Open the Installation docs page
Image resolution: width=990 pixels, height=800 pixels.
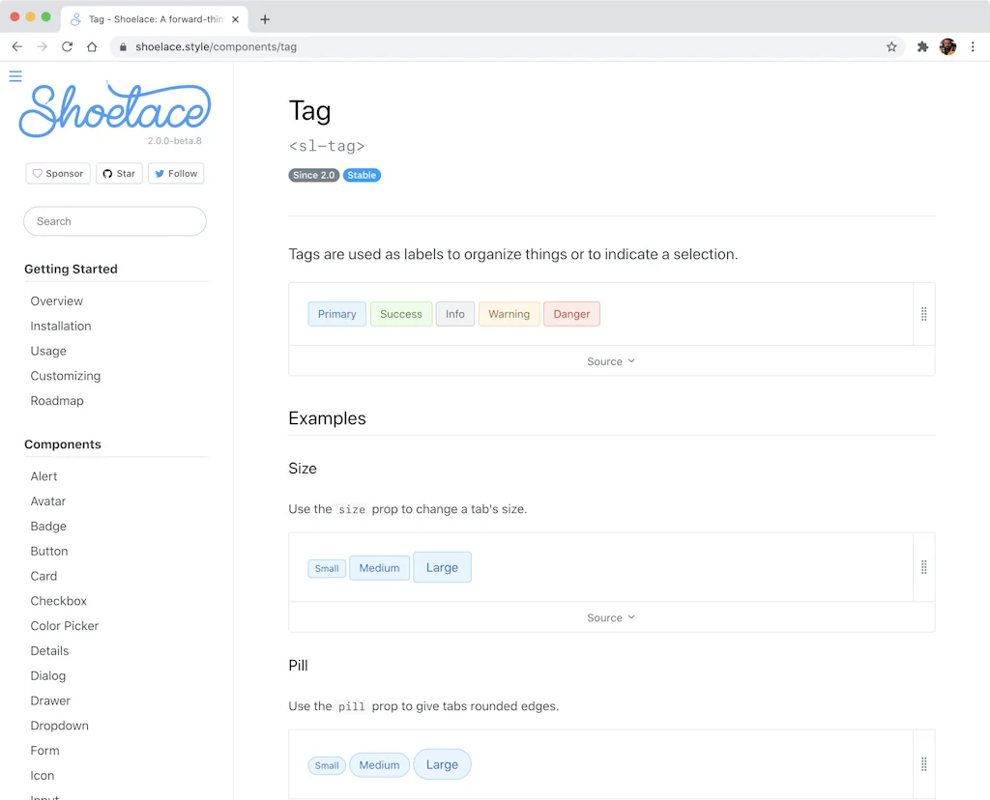(x=61, y=326)
